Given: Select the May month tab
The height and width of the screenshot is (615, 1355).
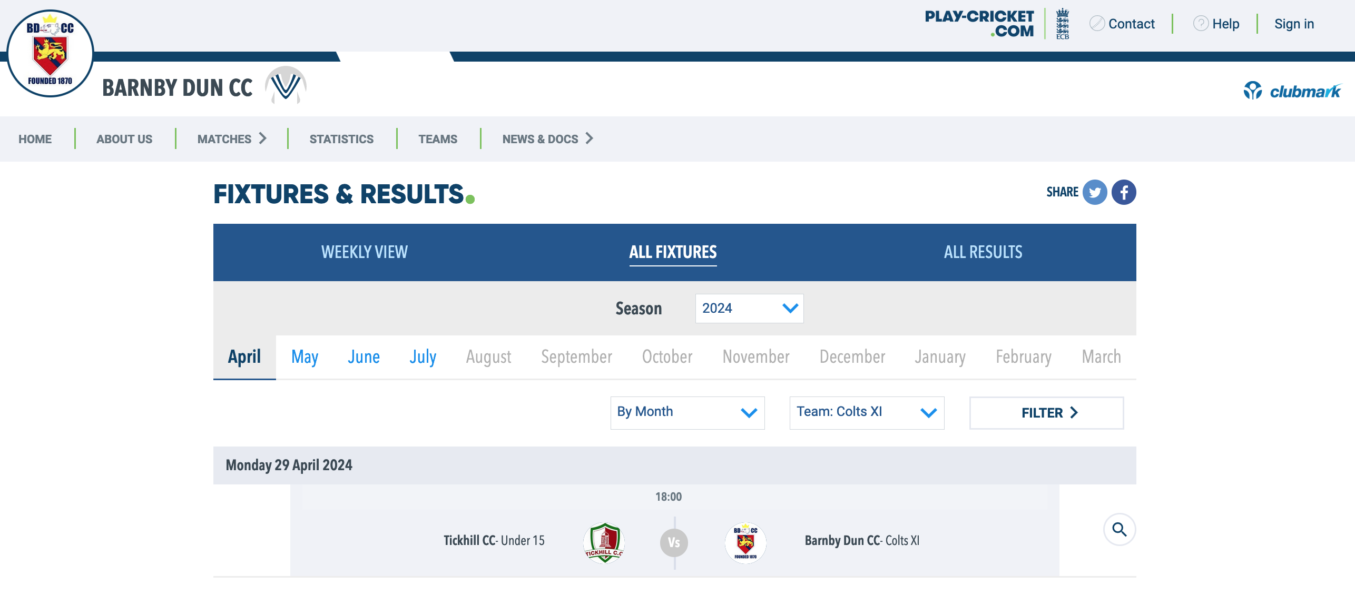Looking at the screenshot, I should 305,357.
